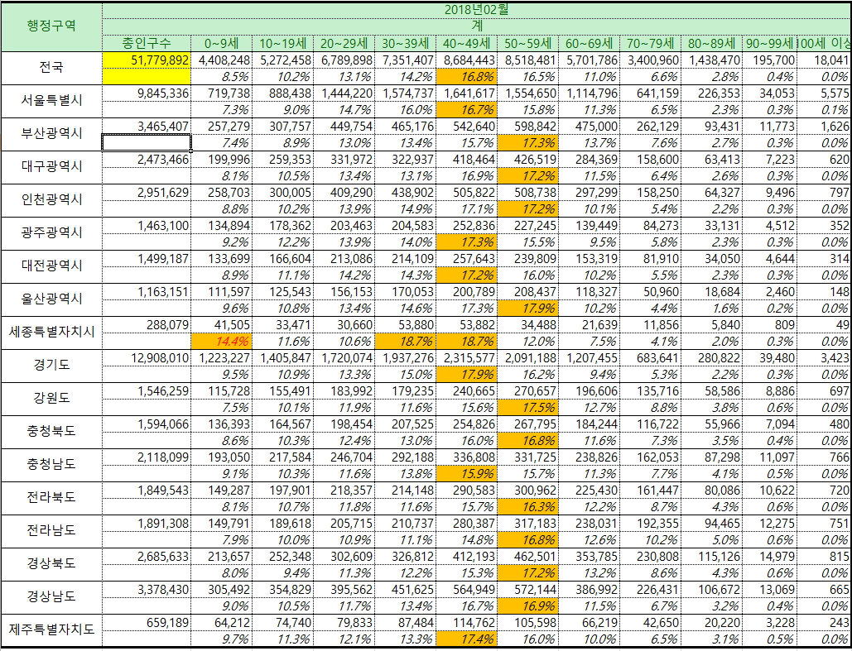852x651 pixels.
Task: Select the 50~59세 column header
Action: [x=527, y=44]
